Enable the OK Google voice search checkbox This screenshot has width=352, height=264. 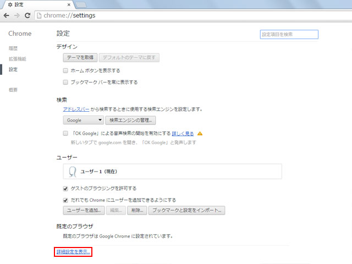click(x=65, y=134)
